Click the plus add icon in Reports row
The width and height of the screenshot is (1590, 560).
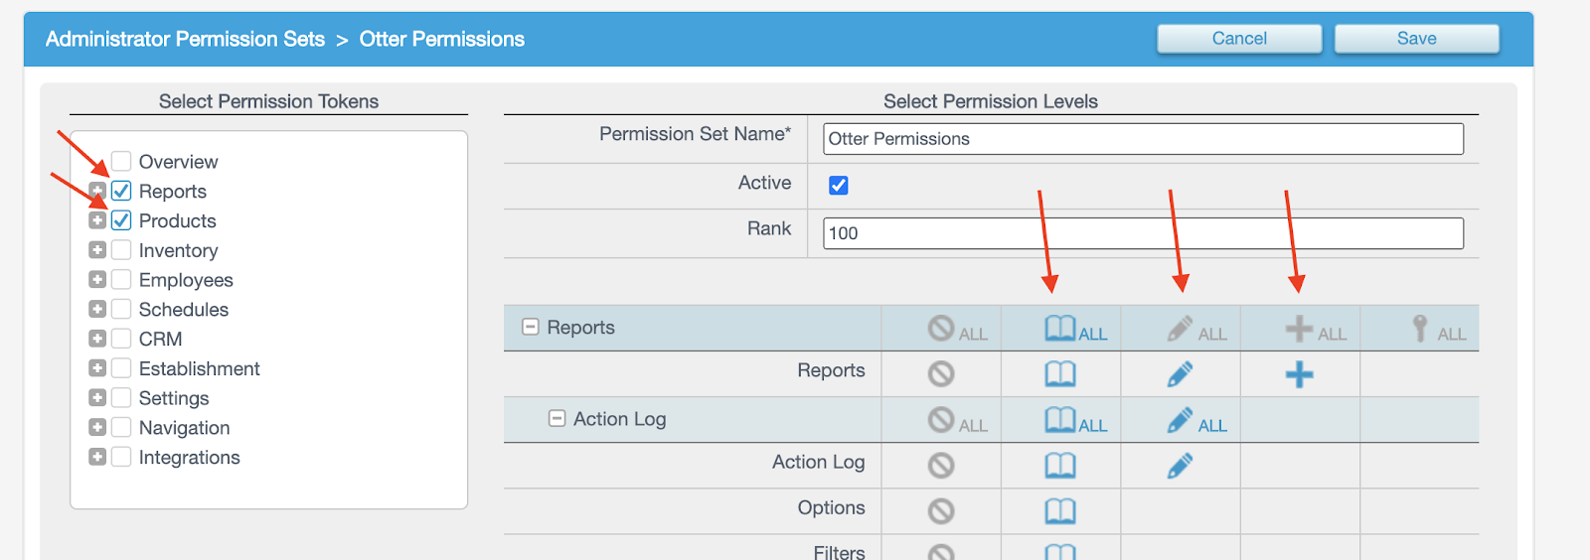(1299, 374)
